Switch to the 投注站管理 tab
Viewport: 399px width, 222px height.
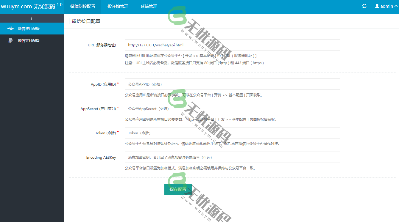coord(118,7)
